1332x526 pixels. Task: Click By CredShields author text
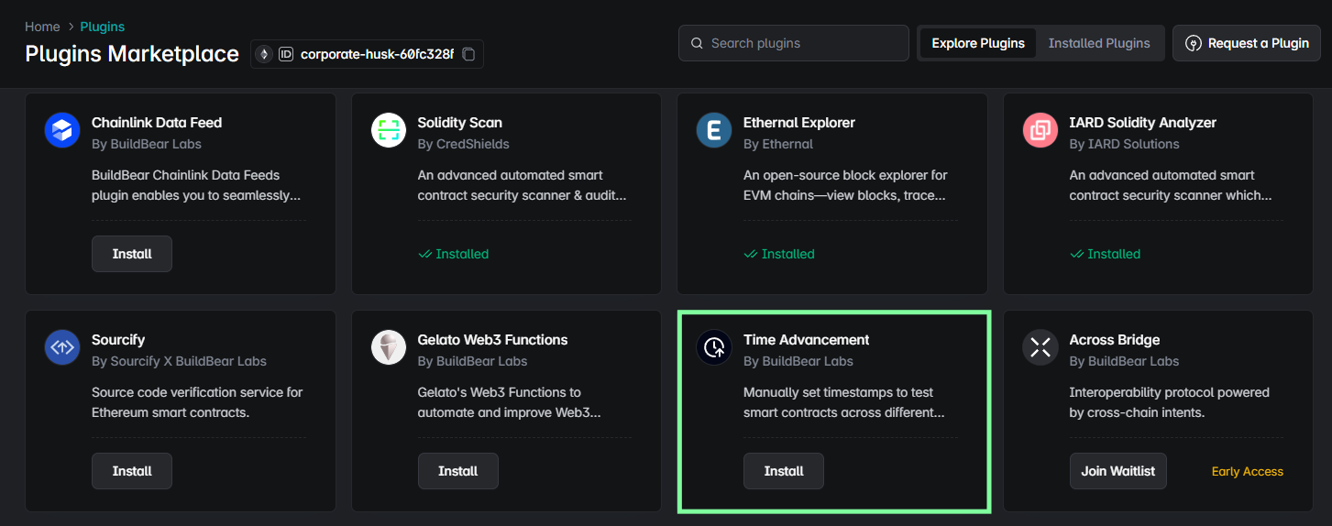coord(463,144)
